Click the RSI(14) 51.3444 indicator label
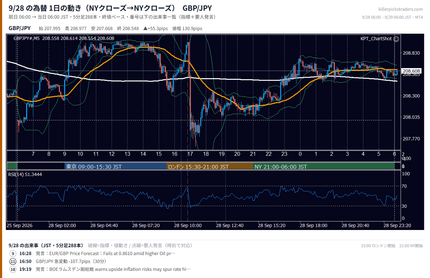This screenshot has width=430, height=278. point(25,174)
